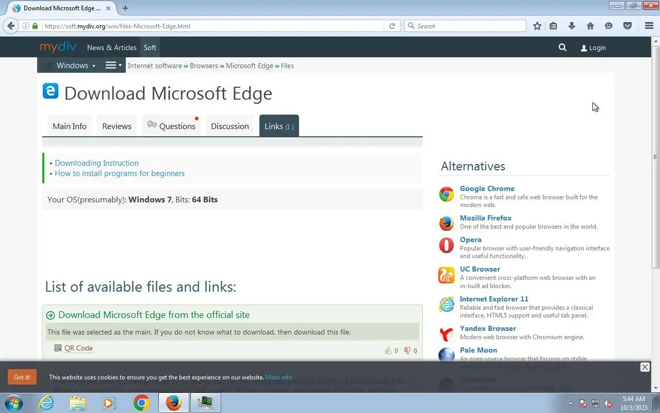This screenshot has height=413, width=660.
Task: Switch to the Main Info tab
Action: 70,126
